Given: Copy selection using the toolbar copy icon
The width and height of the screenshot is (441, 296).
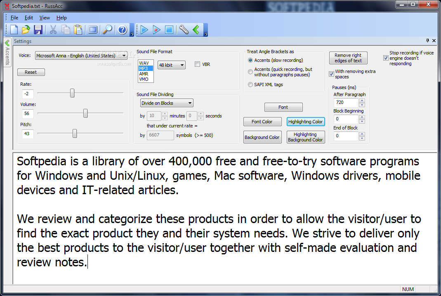Looking at the screenshot, I should [66, 30].
